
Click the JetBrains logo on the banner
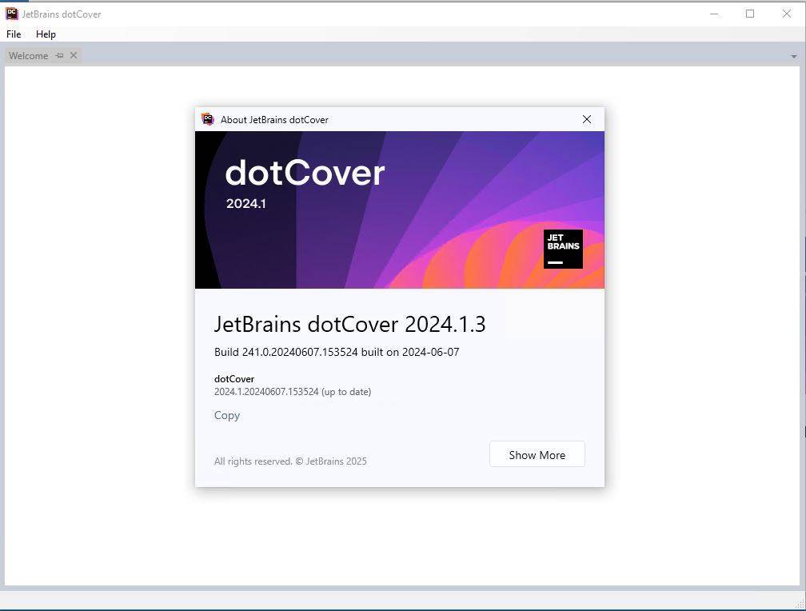pos(563,249)
